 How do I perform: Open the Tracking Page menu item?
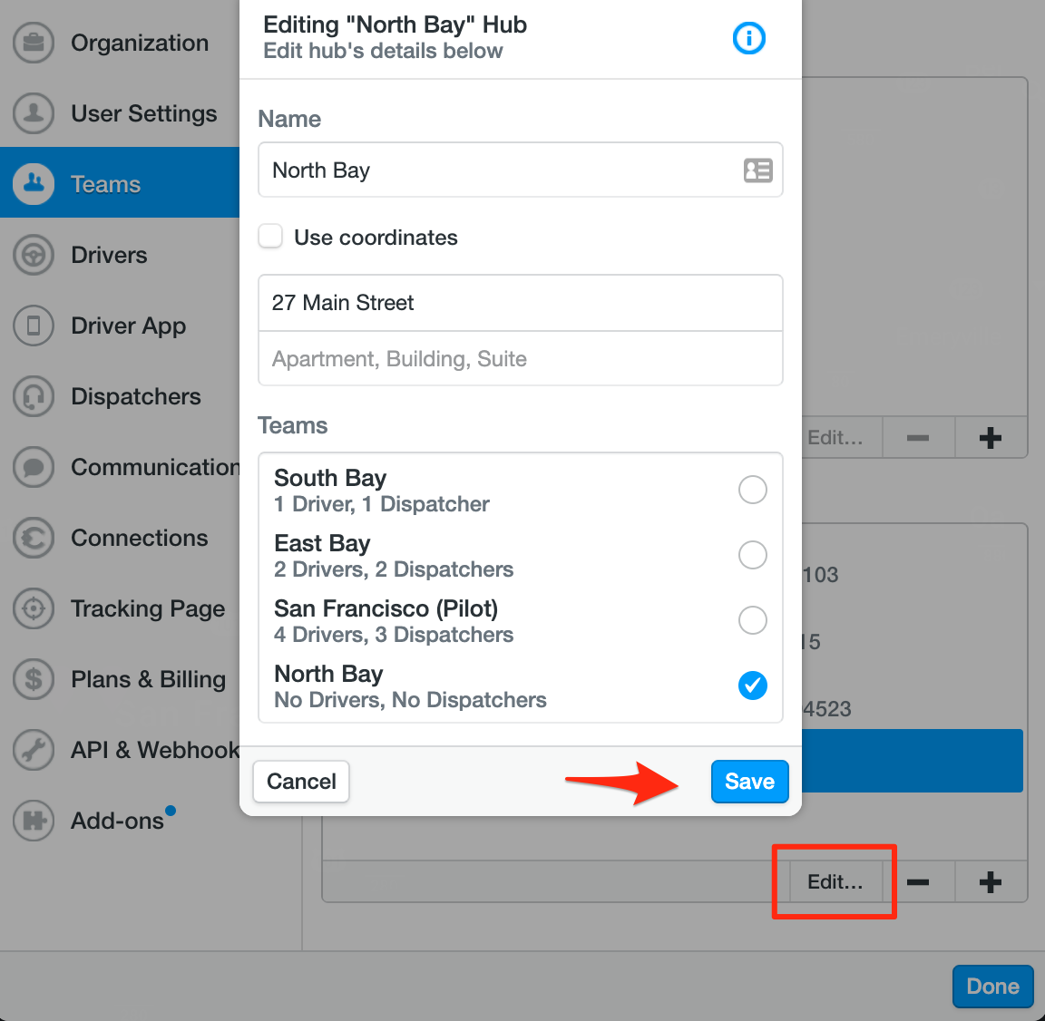(x=120, y=608)
